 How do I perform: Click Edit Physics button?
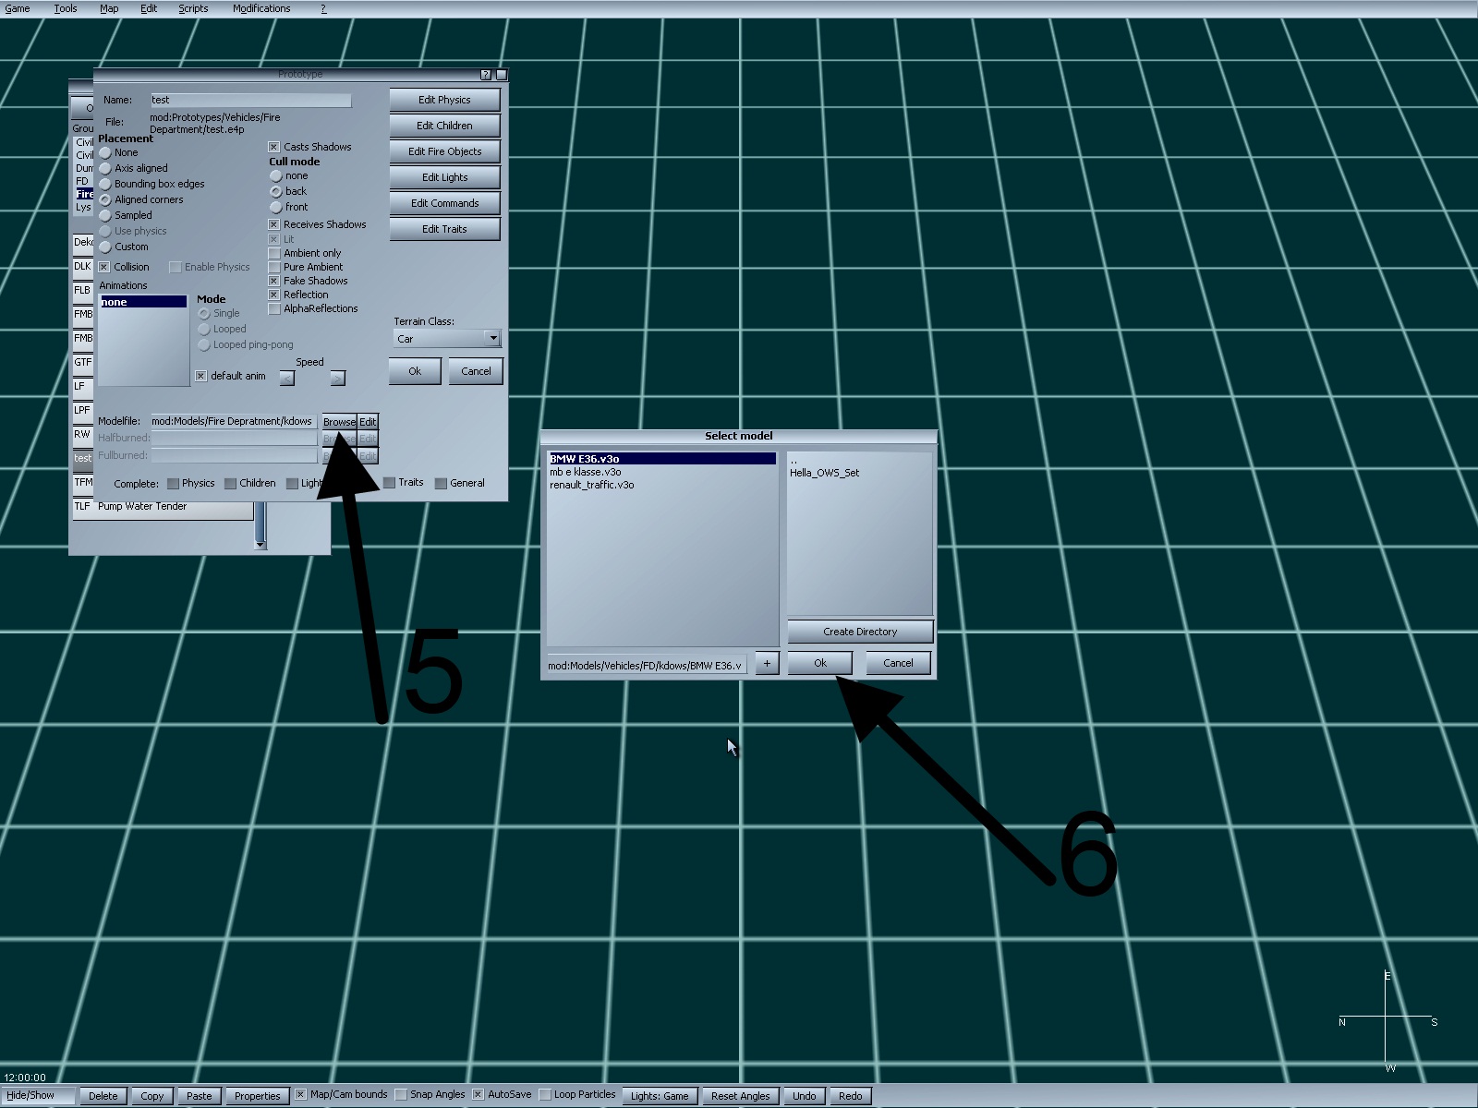[x=444, y=100]
